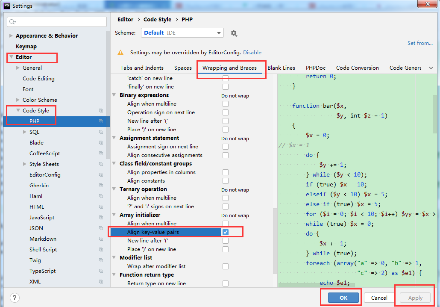440x307 pixels.
Task: Click the scheme settings gear icon
Action: [234, 33]
